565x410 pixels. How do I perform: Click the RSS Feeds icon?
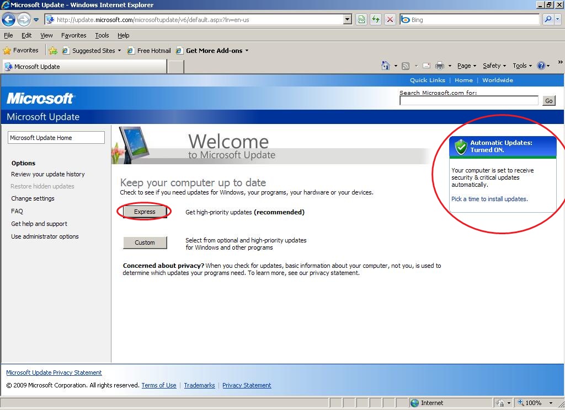[x=406, y=66]
